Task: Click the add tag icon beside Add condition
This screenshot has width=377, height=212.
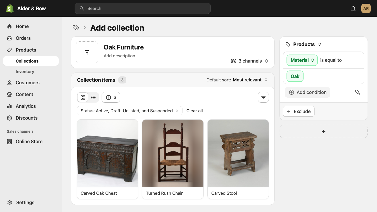Action: tap(358, 92)
